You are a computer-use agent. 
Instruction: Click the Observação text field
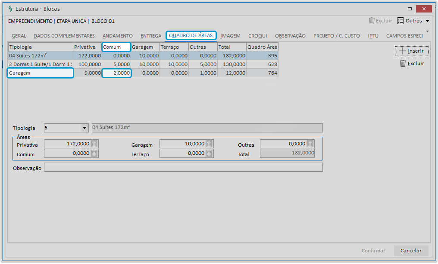click(183, 167)
